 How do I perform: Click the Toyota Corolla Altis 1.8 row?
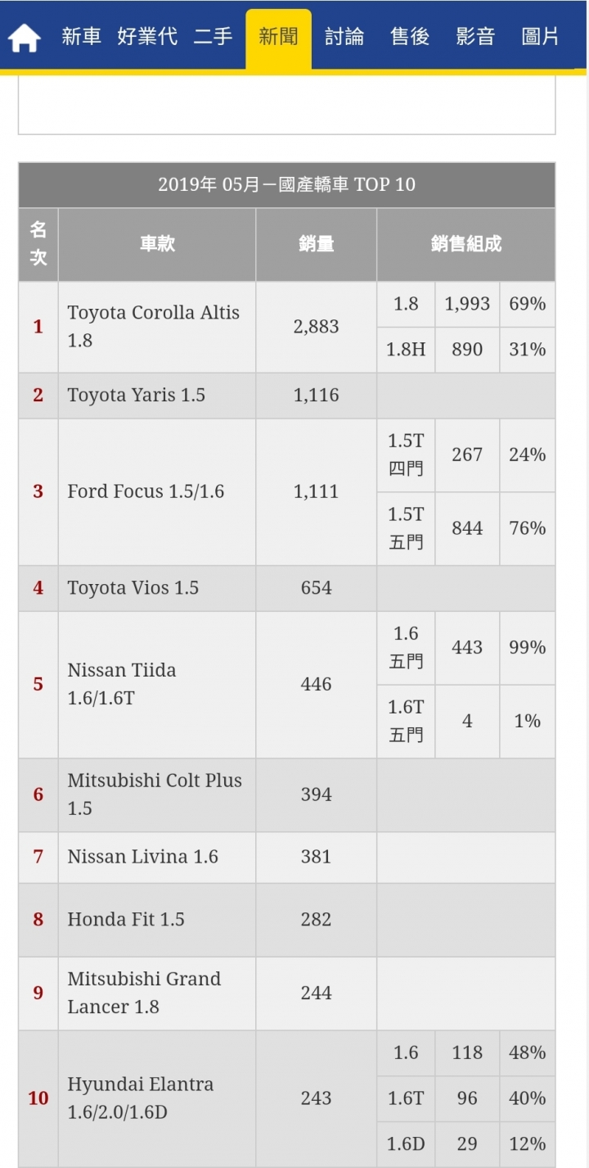(286, 327)
